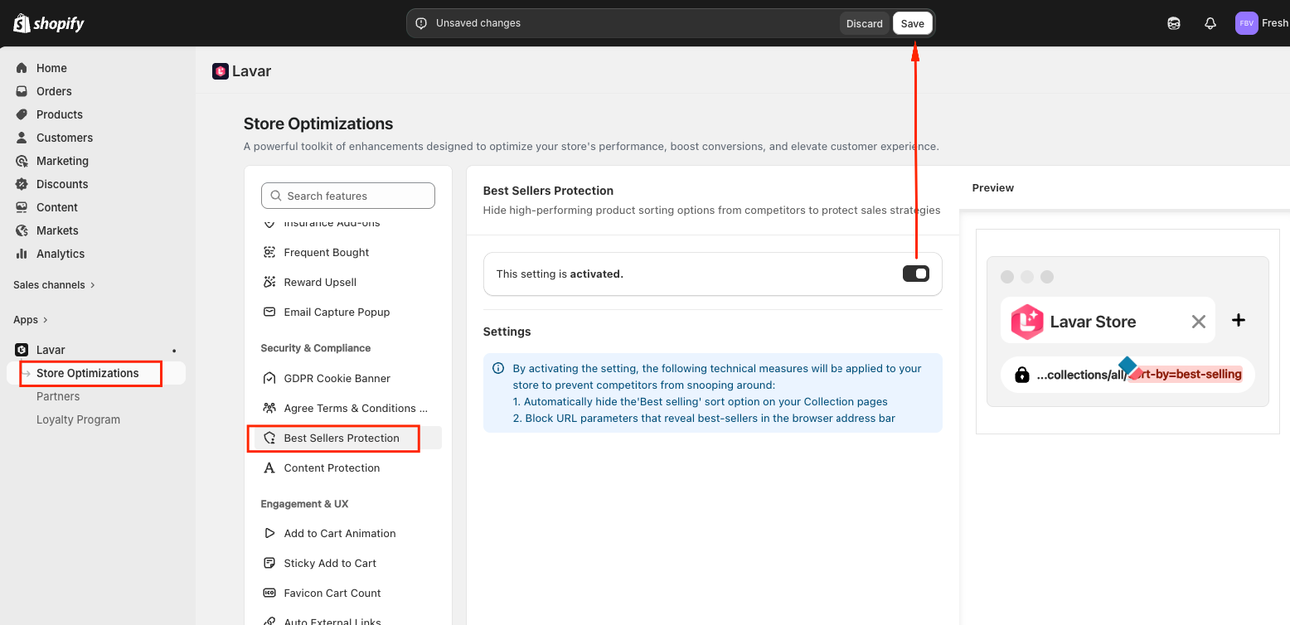This screenshot has width=1290, height=625.
Task: Click the X on the Lavar Store preview tab
Action: pyautogui.click(x=1198, y=322)
